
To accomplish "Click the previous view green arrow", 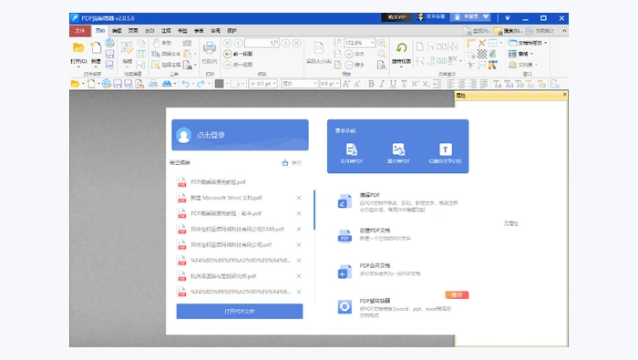I will tap(228, 54).
